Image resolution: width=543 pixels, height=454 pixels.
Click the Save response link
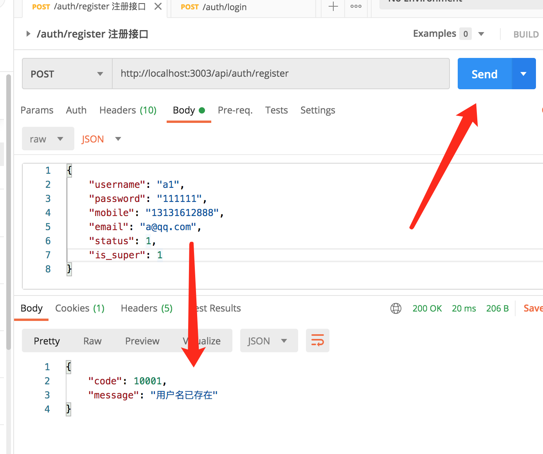click(x=533, y=308)
